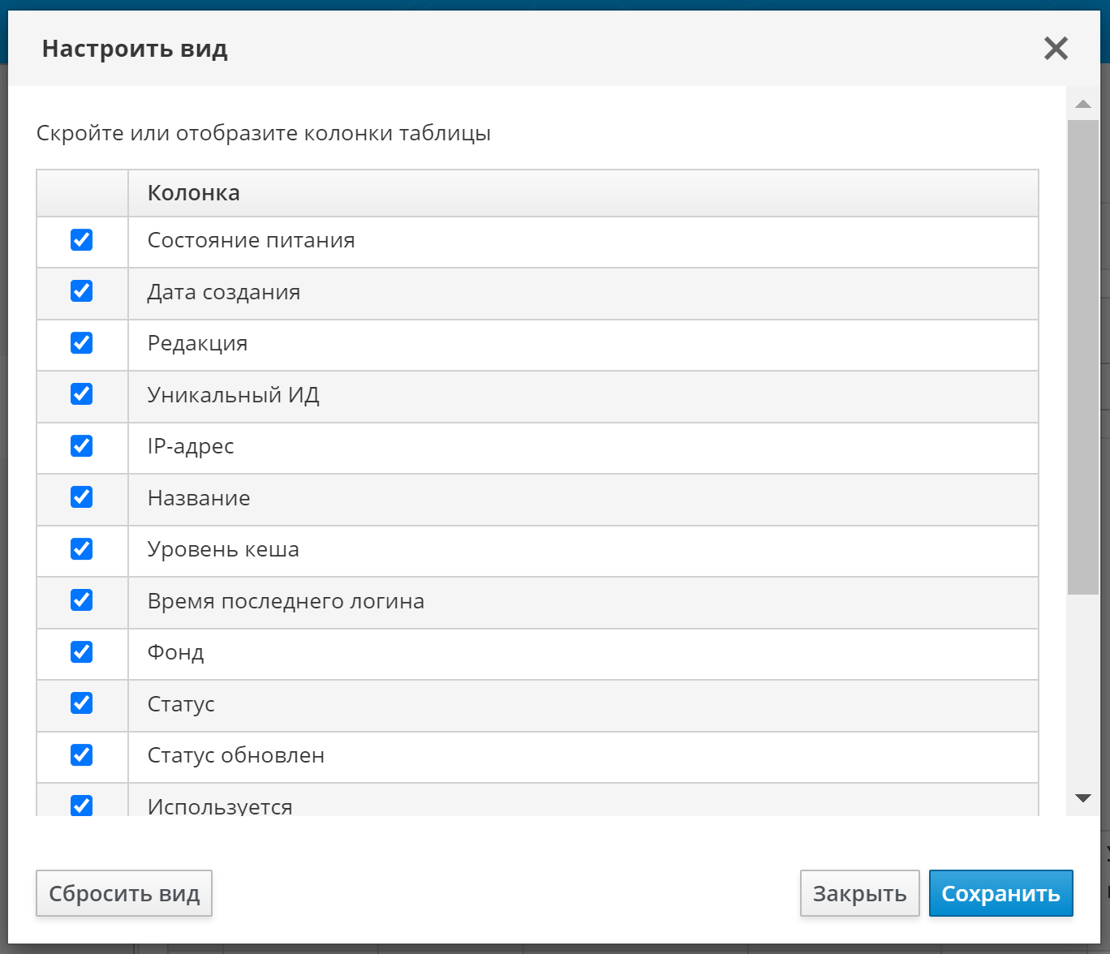The width and height of the screenshot is (1110, 954).
Task: Hide the Название column via checkbox
Action: pos(82,497)
